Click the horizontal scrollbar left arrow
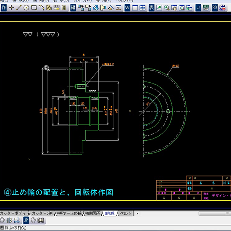 point(137,213)
